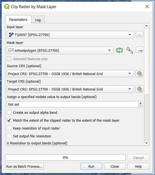This screenshot has width=155, height=175.
Task: Expand the Target CRS dropdown
Action: 70,89
